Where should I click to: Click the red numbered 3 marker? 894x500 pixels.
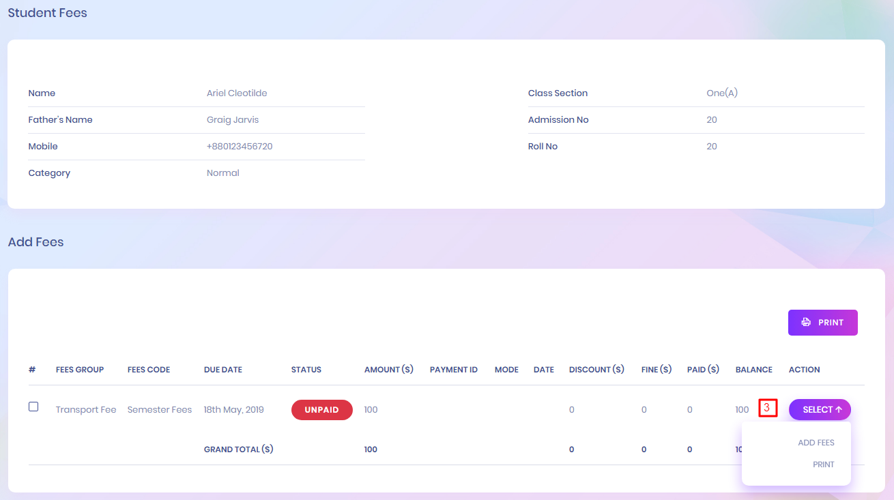tap(768, 409)
